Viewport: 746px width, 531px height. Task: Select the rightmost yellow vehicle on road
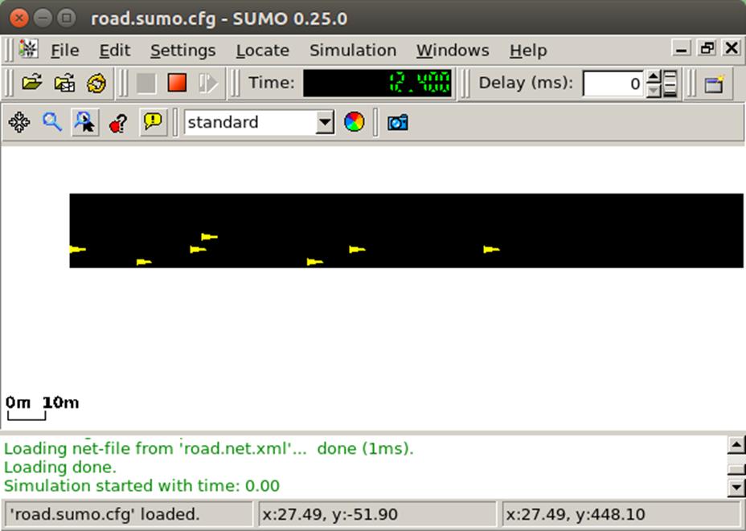coord(491,249)
